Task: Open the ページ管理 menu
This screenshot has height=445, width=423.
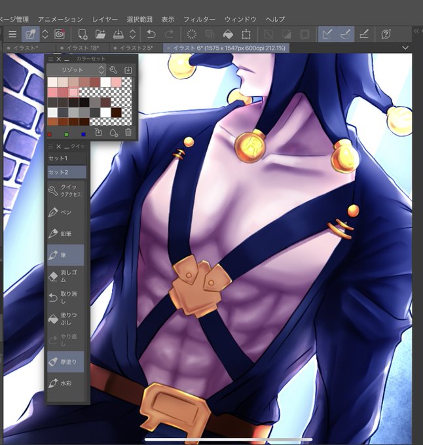Action: pos(14,19)
